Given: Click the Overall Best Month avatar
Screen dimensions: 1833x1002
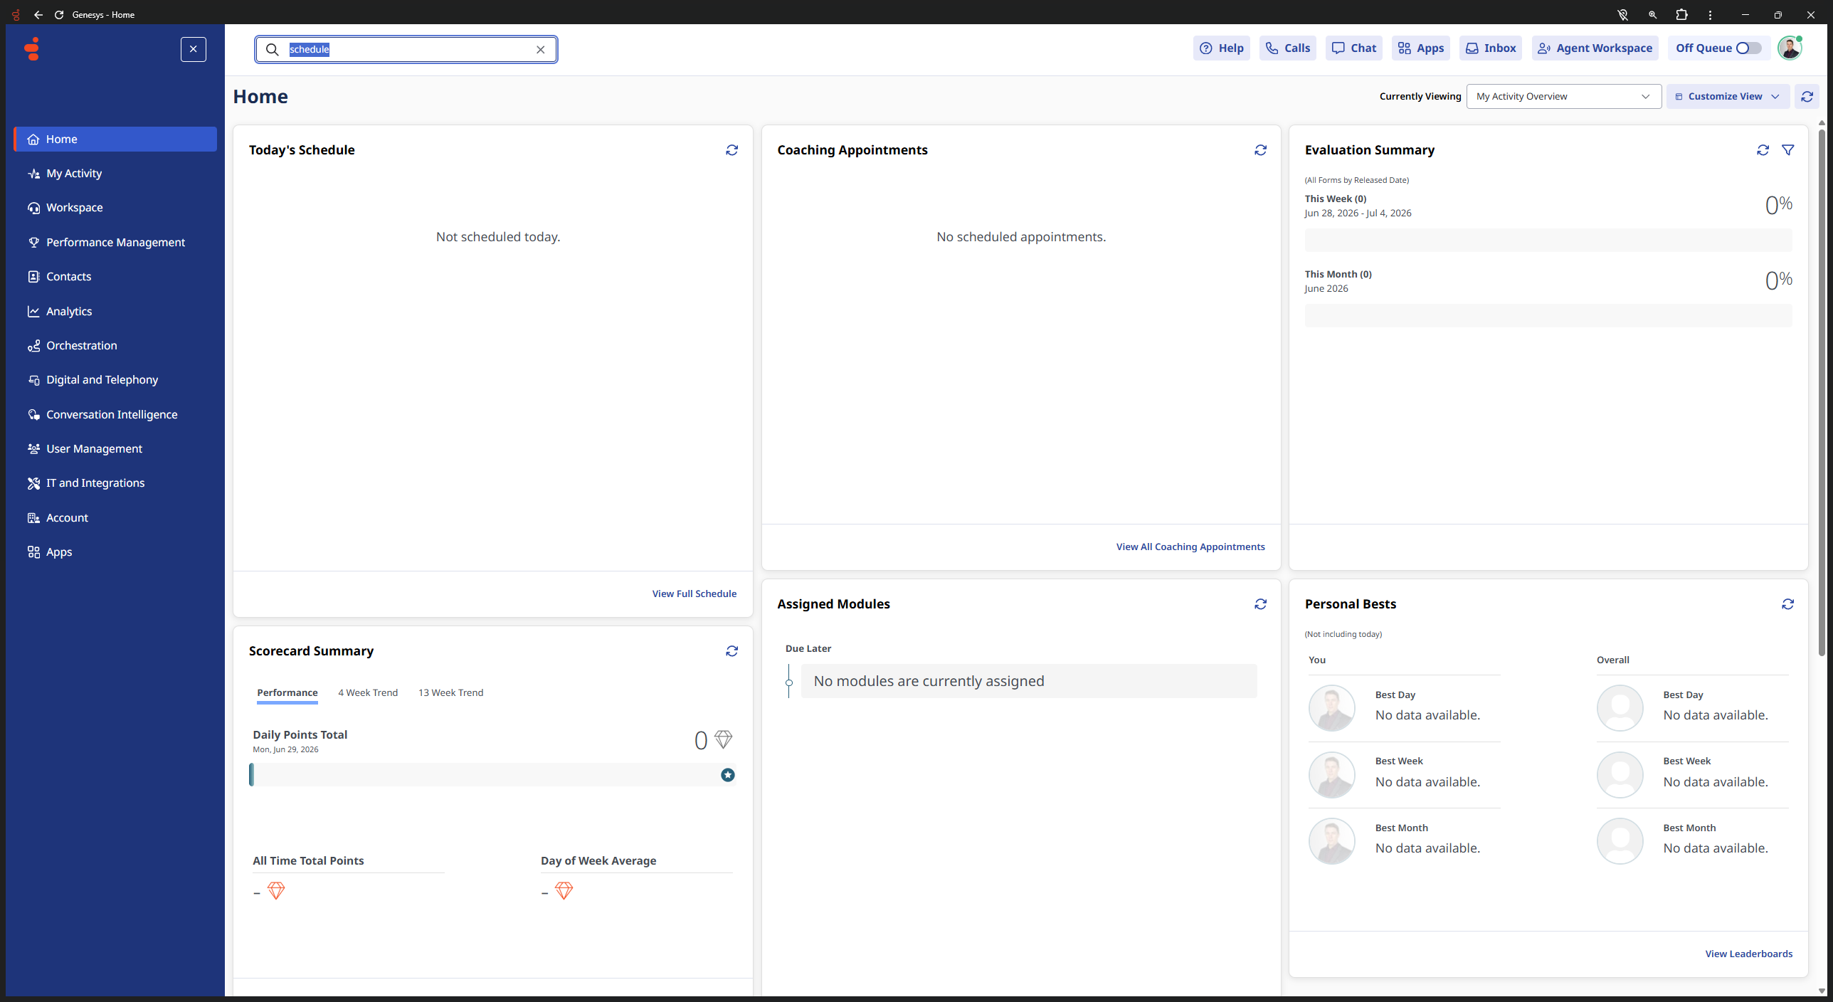Looking at the screenshot, I should [x=1620, y=841].
